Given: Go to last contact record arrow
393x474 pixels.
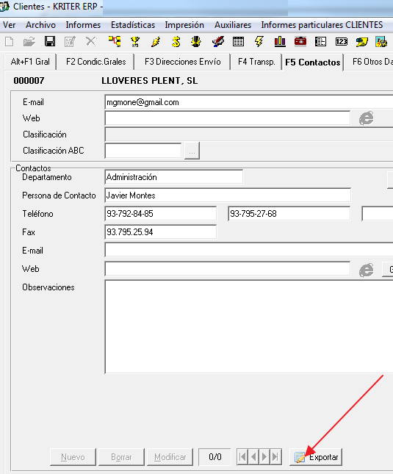Looking at the screenshot, I should click(x=275, y=457).
